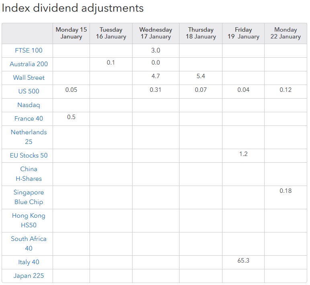Click the Japan 225 link
The width and height of the screenshot is (310, 285).
[x=29, y=275]
